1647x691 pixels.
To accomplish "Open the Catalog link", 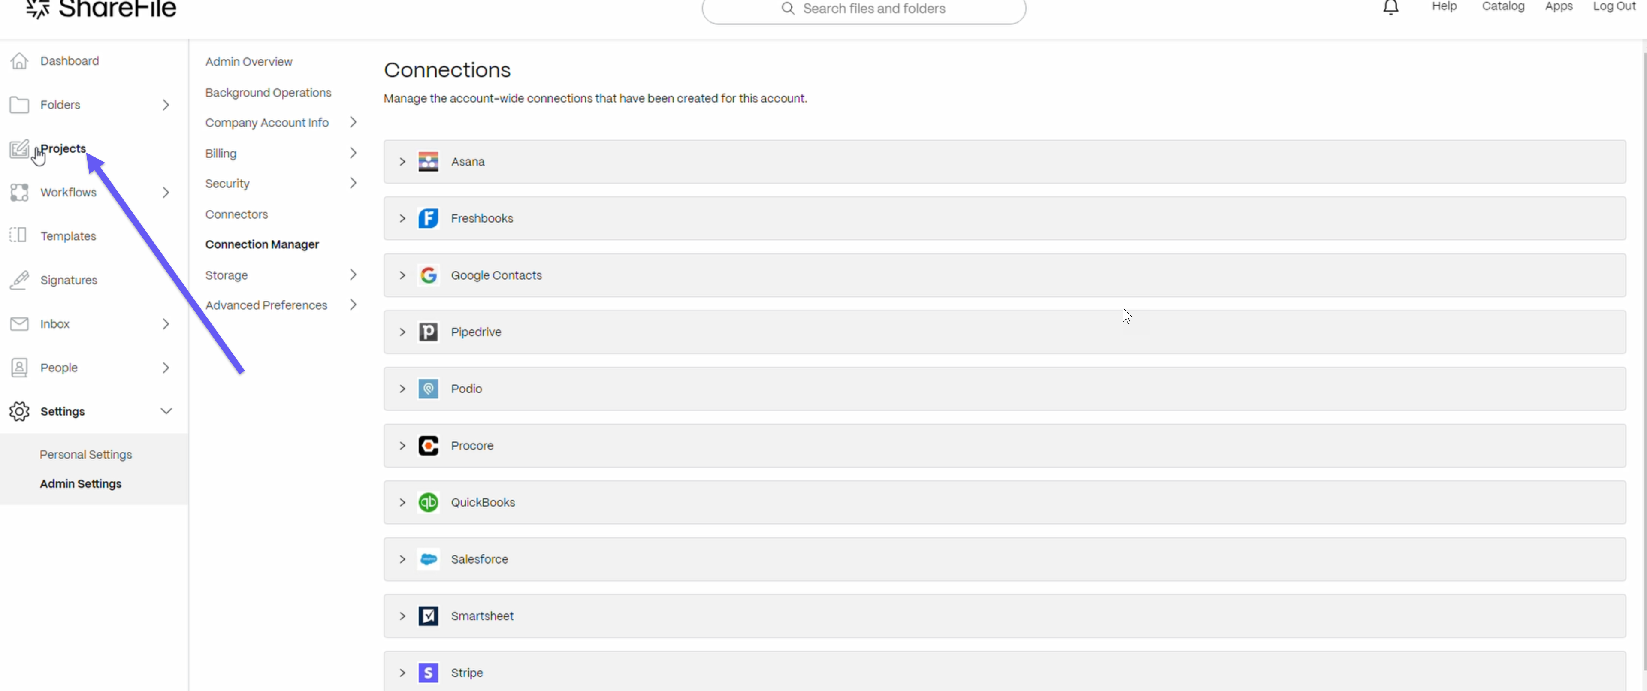I will point(1503,6).
